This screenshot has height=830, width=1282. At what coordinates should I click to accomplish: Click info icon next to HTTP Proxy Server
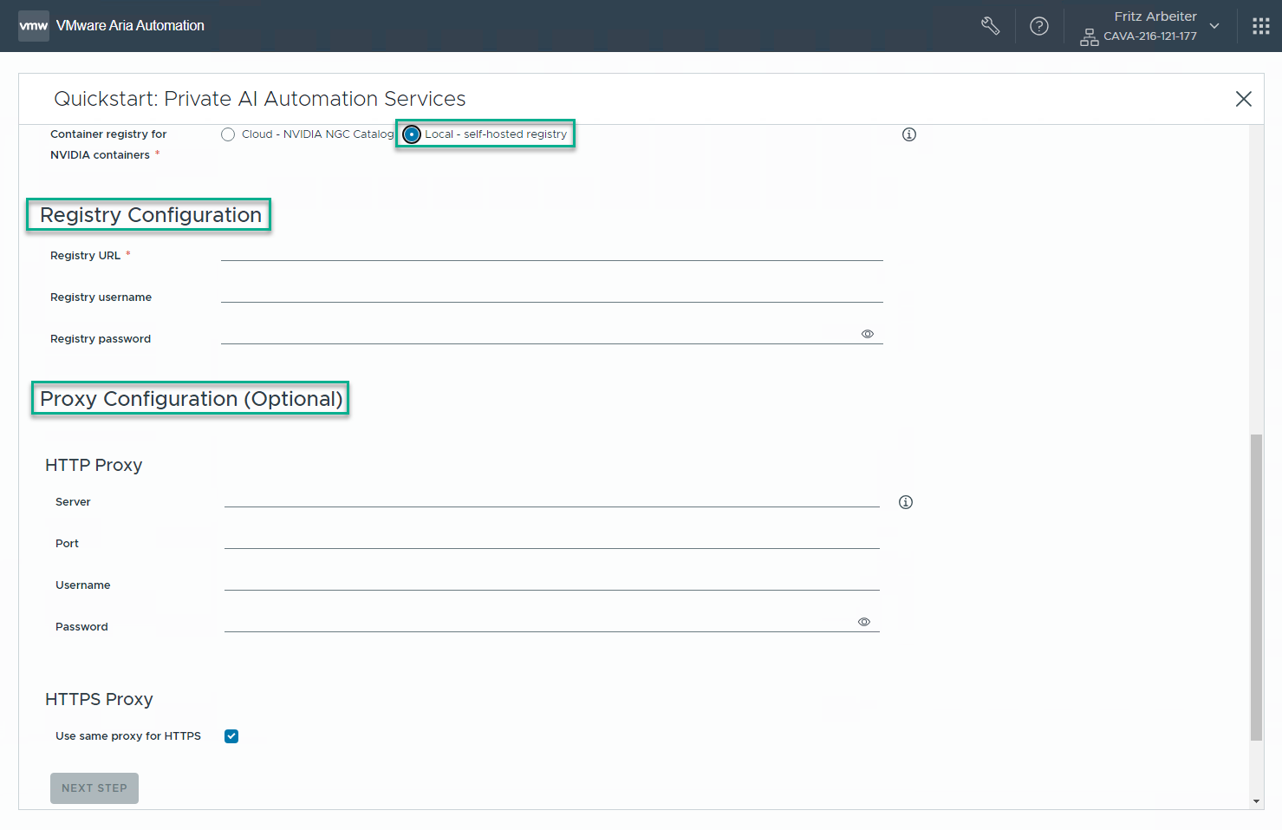pyautogui.click(x=906, y=502)
